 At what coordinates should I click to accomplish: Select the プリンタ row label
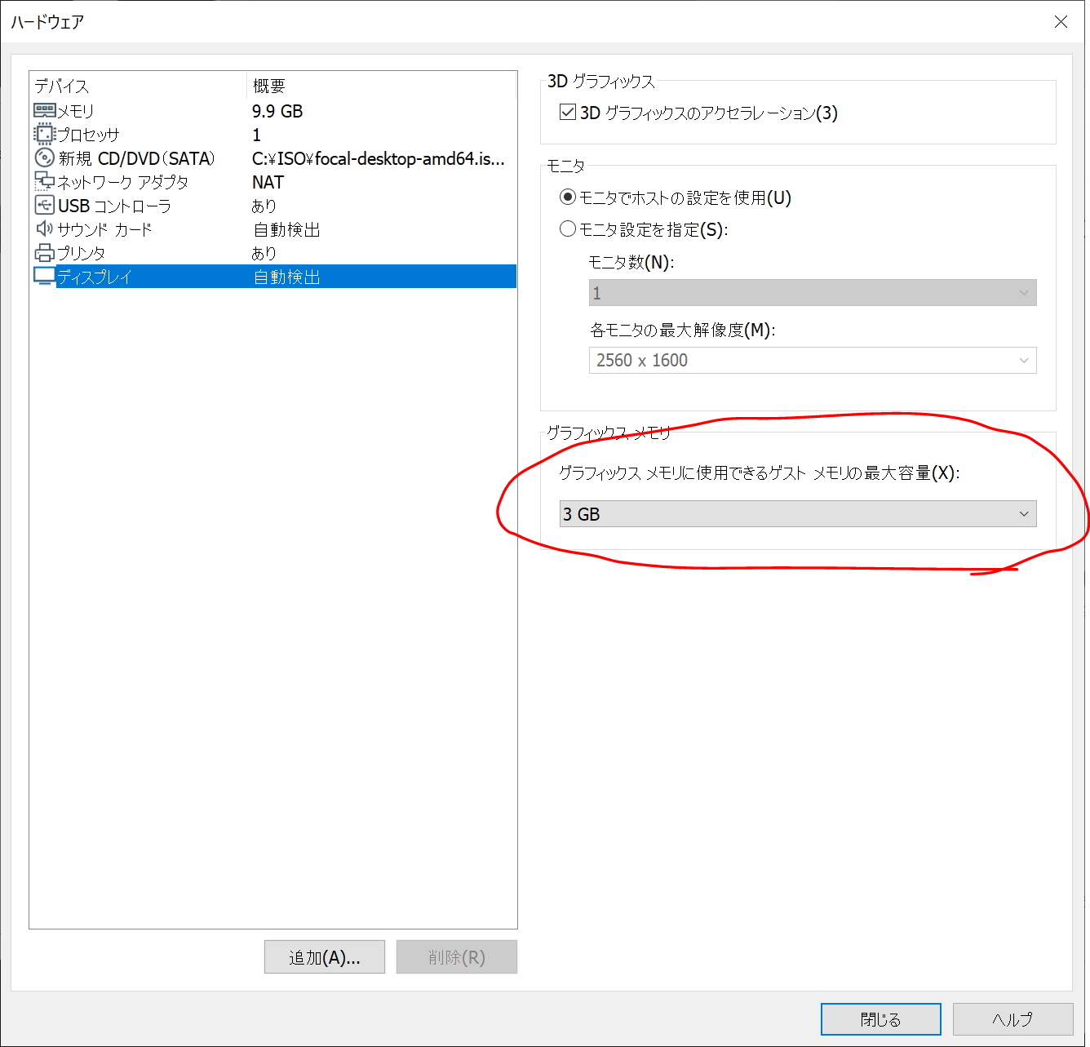[x=81, y=253]
